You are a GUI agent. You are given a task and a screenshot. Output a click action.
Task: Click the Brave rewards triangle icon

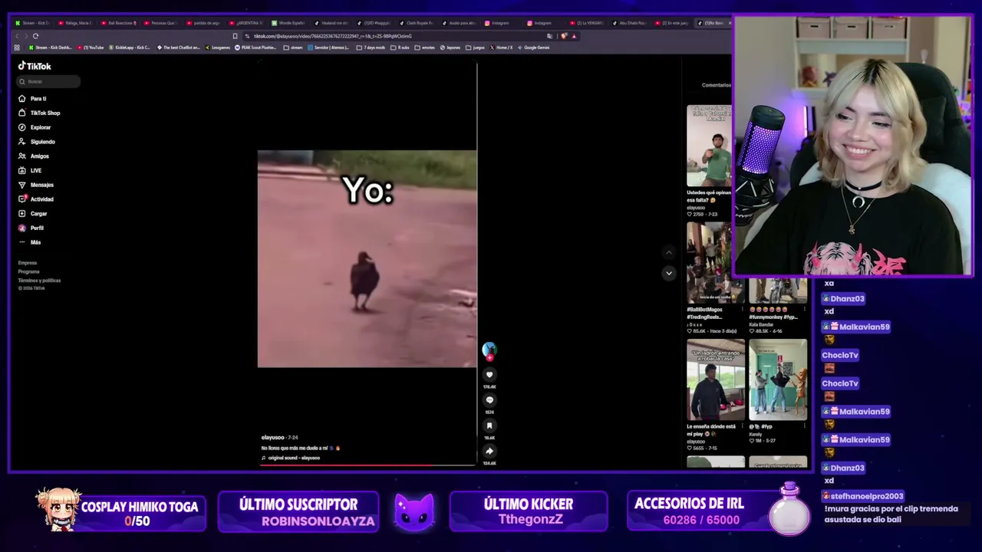574,36
